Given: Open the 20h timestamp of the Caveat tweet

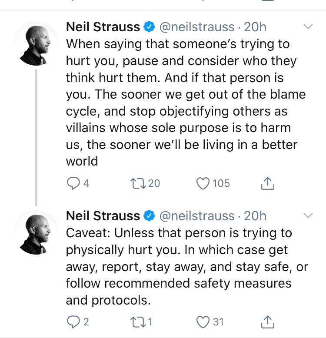Looking at the screenshot, I should tap(255, 216).
